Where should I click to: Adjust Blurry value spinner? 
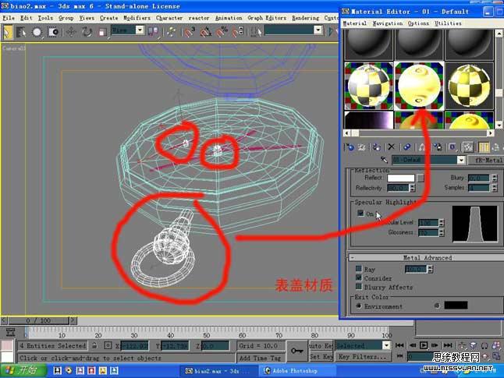pyautogui.click(x=495, y=178)
